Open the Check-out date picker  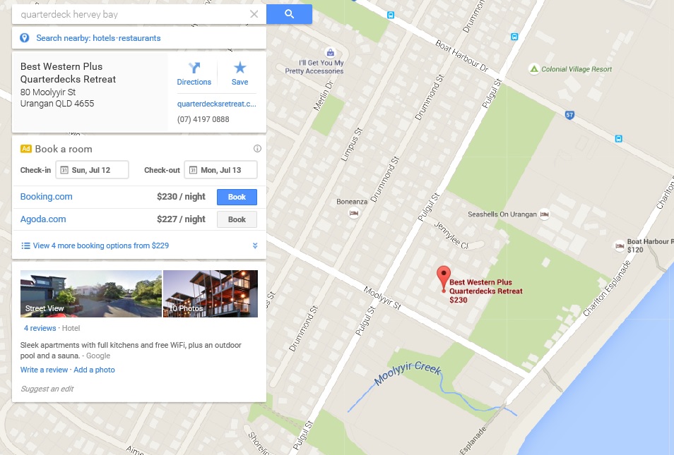(x=221, y=170)
